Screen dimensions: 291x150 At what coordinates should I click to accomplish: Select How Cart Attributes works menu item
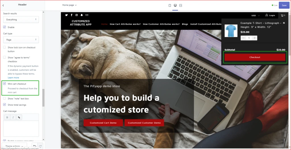(x=125, y=24)
